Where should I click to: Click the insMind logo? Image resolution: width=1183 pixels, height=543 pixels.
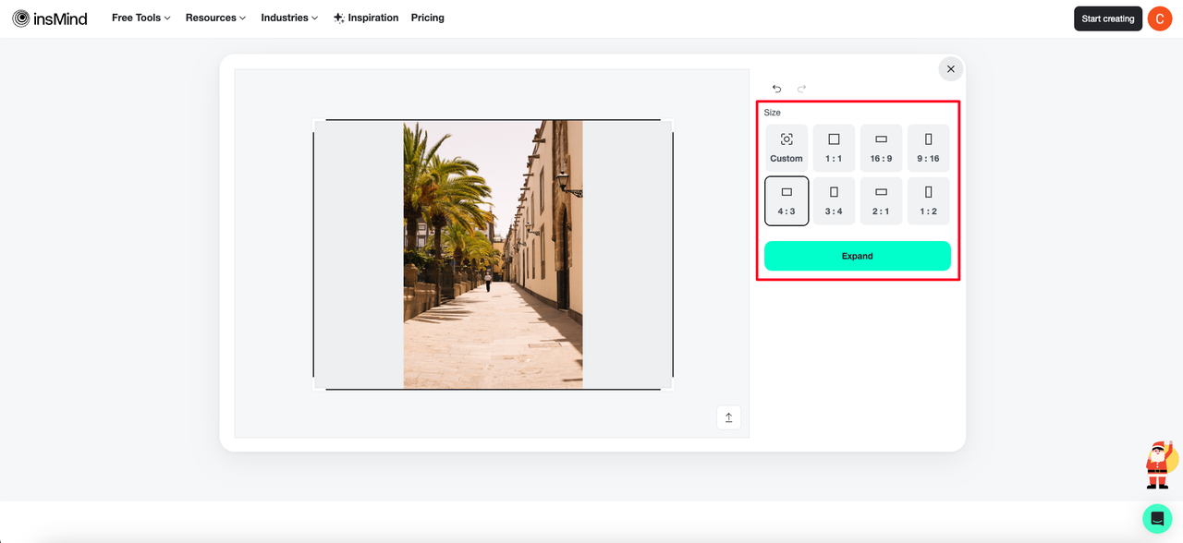pos(50,18)
